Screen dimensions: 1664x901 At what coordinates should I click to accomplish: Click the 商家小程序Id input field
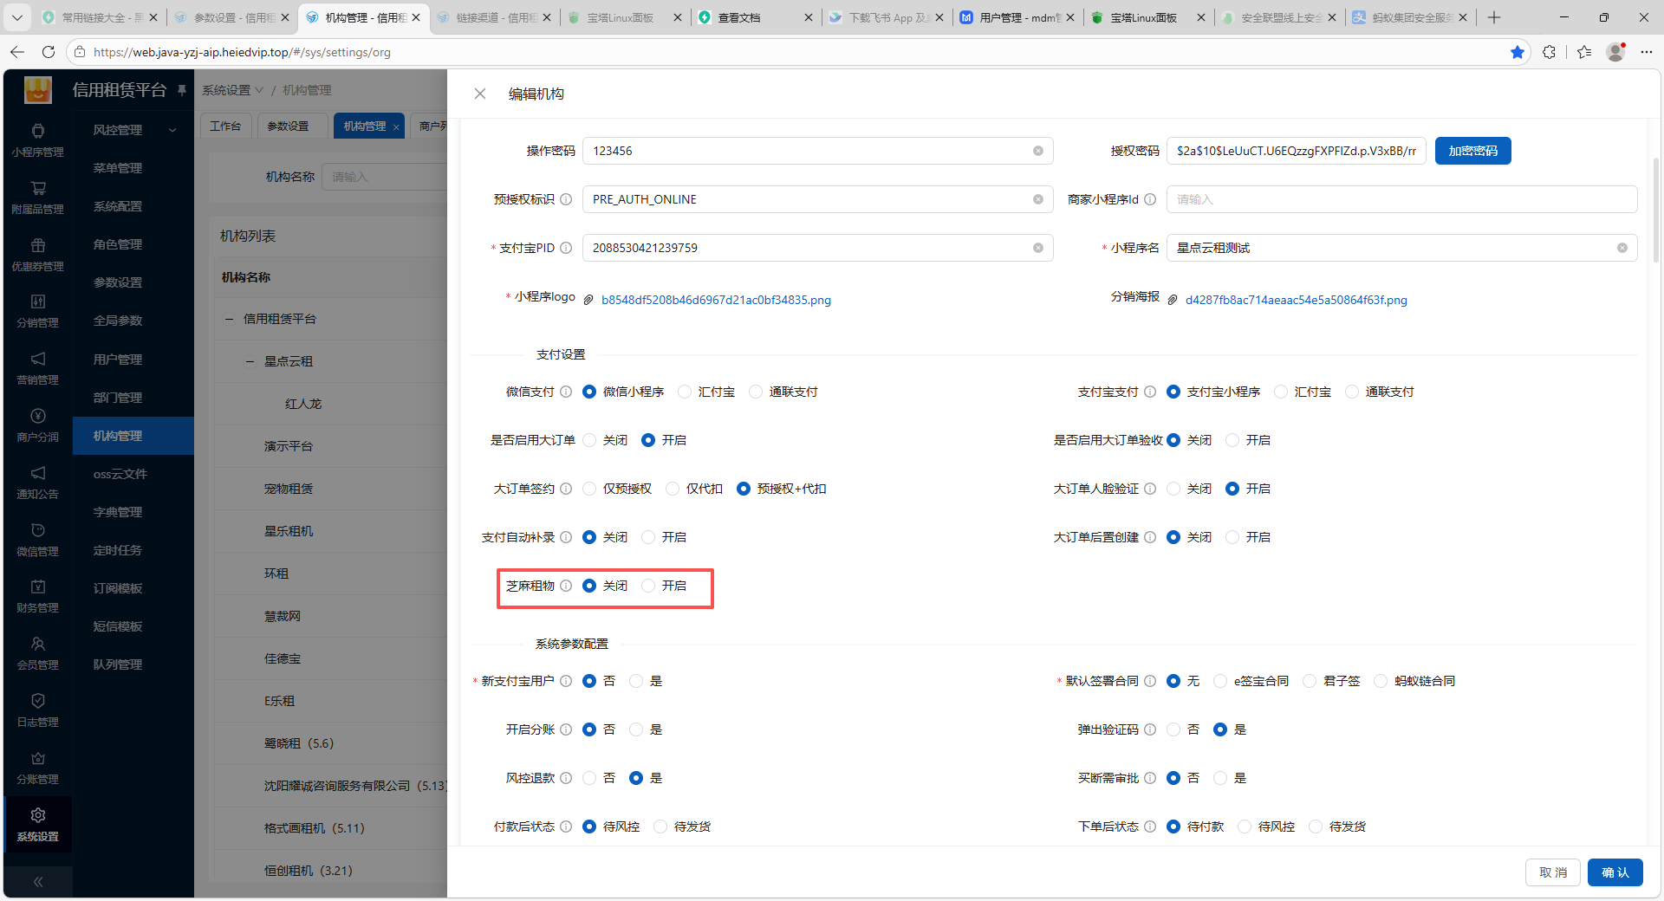click(1401, 200)
